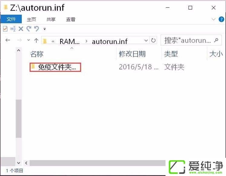Click horizontal scrollbar left arrow
The width and height of the screenshot is (226, 176).
click(x=26, y=163)
